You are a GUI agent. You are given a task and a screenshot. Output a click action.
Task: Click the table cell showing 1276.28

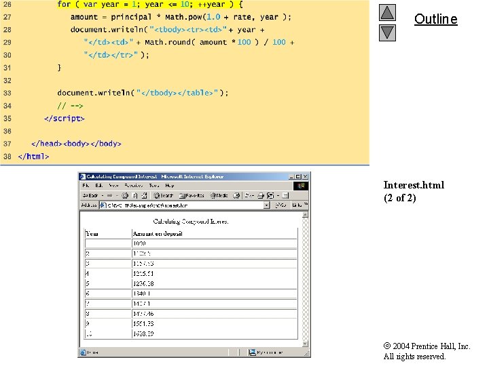pos(214,283)
